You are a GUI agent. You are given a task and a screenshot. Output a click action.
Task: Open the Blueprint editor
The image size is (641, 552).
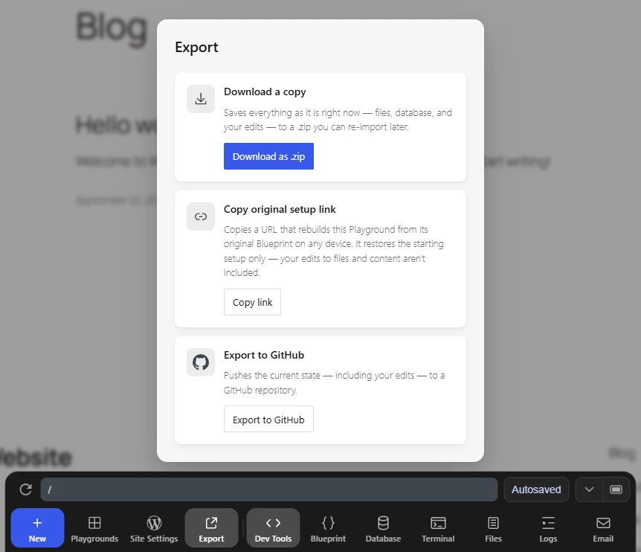(x=328, y=528)
